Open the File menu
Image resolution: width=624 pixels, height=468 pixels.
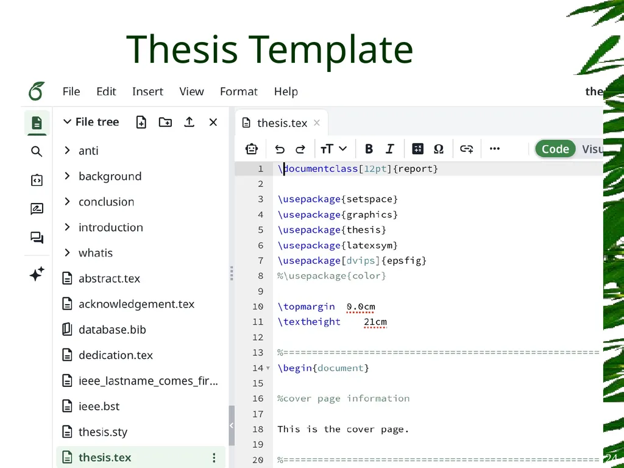tap(71, 91)
